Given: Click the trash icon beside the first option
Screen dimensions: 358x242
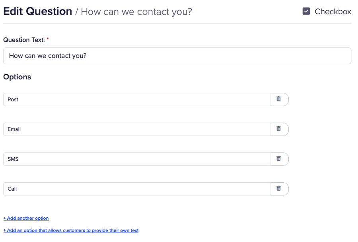Looking at the screenshot, I should tap(280, 99).
